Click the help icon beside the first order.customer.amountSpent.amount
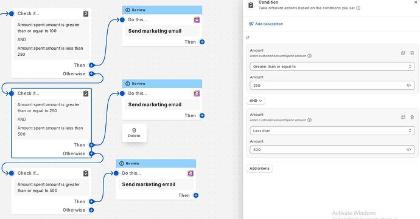This screenshot has height=219, width=420. click(x=309, y=56)
